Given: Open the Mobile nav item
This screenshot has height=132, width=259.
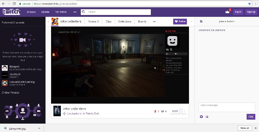Looking at the screenshot, I should pos(46,12).
